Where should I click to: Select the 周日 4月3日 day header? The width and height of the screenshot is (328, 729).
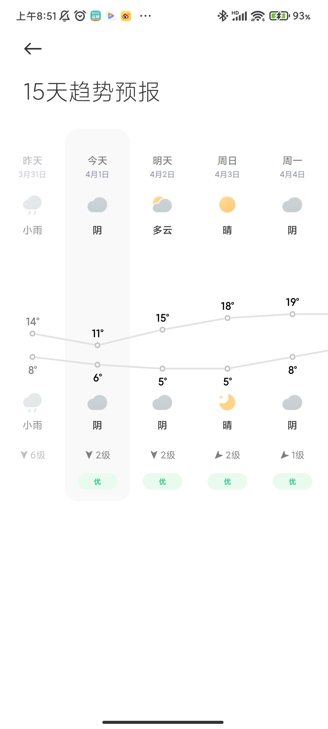(x=227, y=166)
